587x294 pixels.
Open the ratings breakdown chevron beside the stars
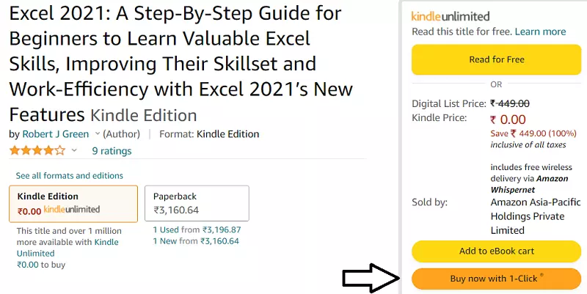click(73, 151)
